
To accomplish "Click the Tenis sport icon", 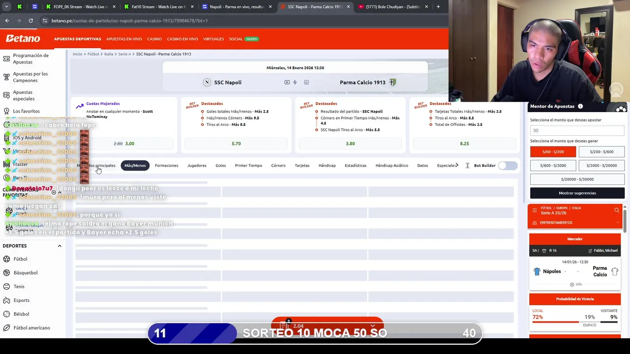I will [x=6, y=287].
